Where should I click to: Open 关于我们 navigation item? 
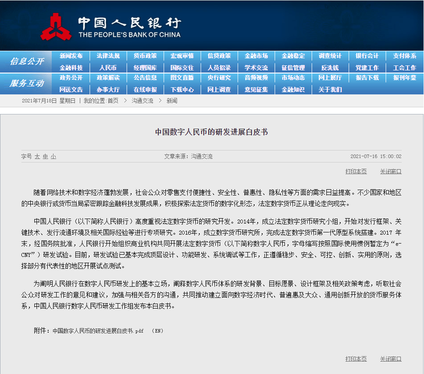pyautogui.click(x=330, y=89)
